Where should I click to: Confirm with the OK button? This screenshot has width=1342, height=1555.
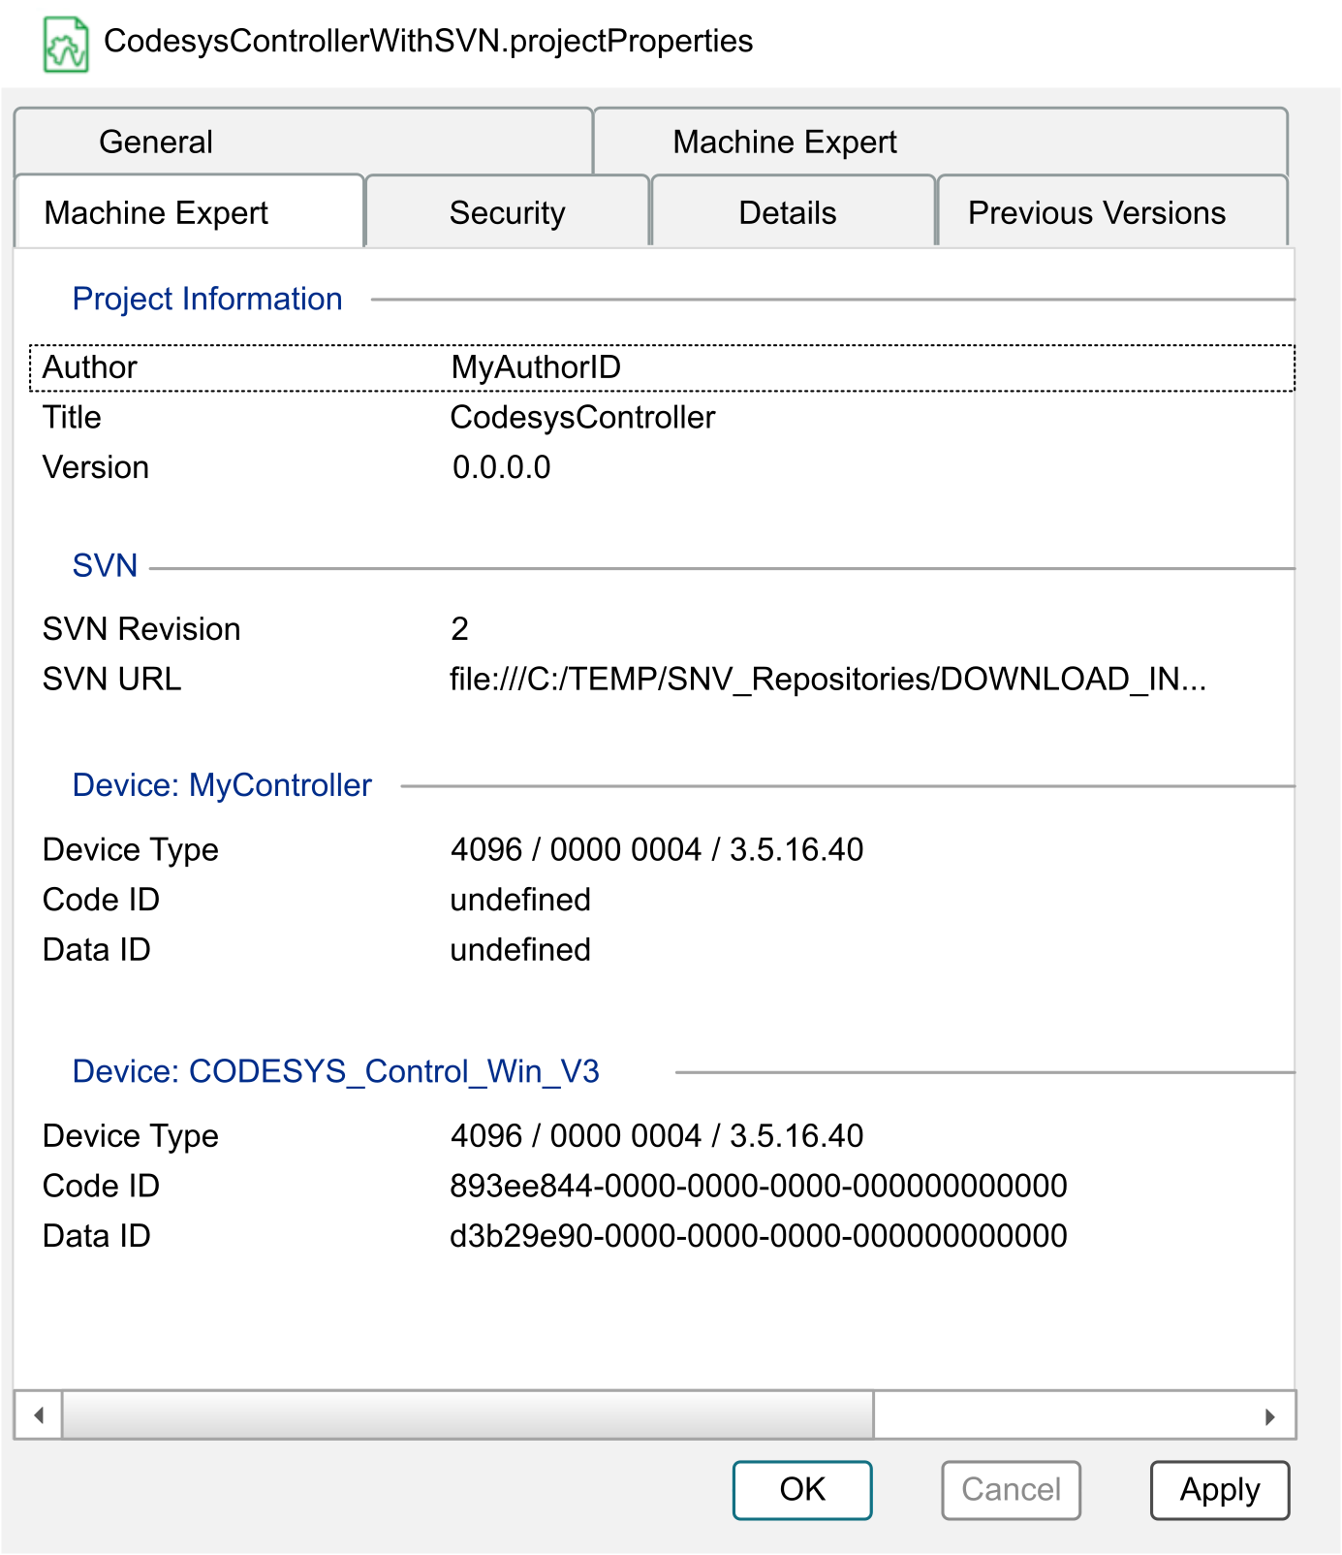click(802, 1490)
